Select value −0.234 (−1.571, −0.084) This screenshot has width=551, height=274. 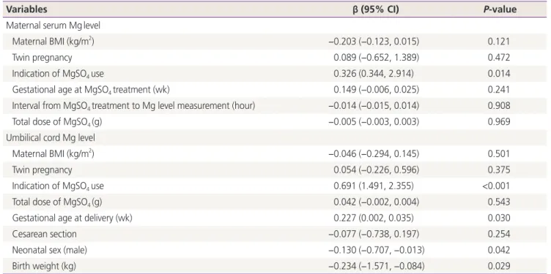pos(377,266)
